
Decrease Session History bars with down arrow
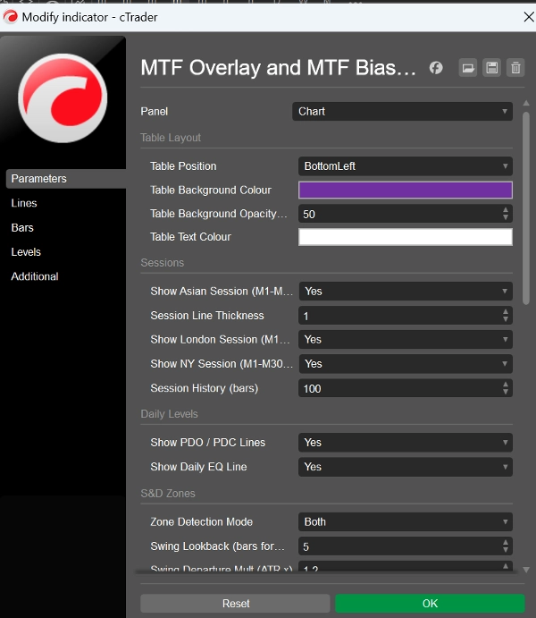(x=506, y=392)
